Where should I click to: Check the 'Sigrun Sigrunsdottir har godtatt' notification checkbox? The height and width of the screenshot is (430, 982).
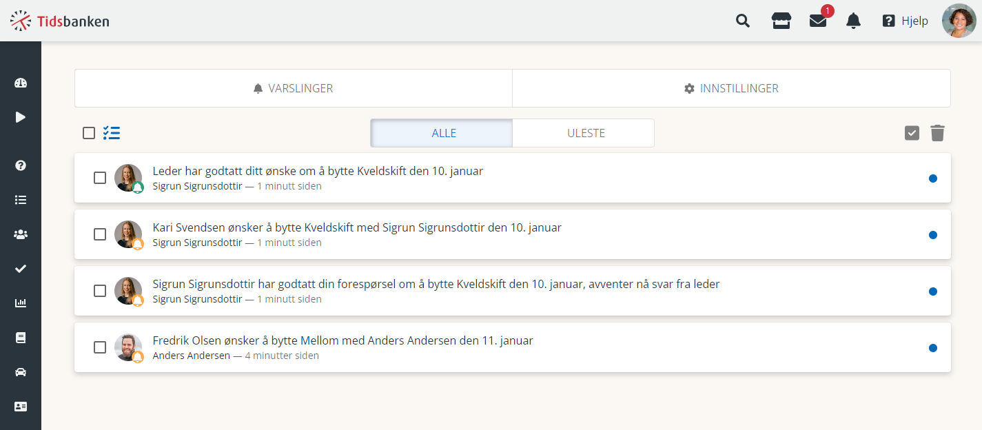100,291
